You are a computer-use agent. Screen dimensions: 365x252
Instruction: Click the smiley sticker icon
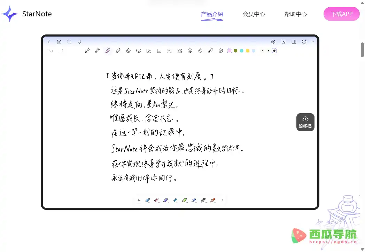click(x=190, y=51)
